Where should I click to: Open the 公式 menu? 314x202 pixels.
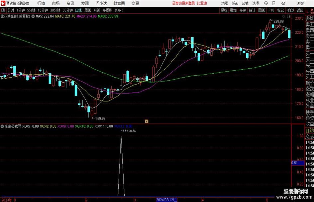point(245,3)
